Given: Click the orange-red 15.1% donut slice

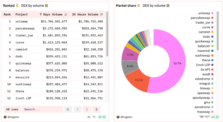Looking at the screenshot, I should [139, 80].
